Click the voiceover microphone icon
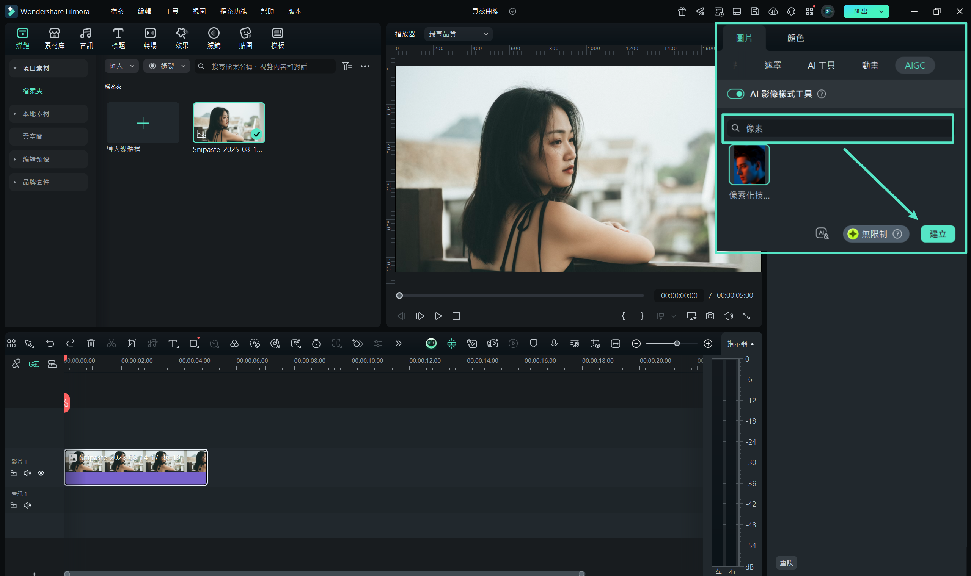 pyautogui.click(x=554, y=343)
